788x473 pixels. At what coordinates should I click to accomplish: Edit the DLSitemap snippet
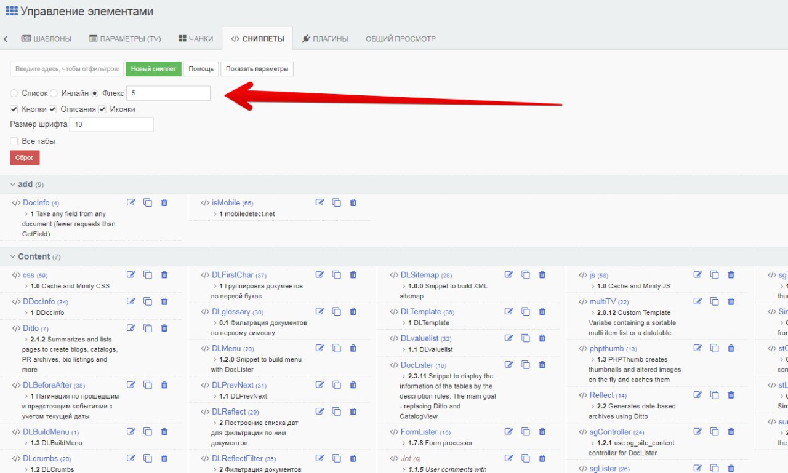[509, 275]
